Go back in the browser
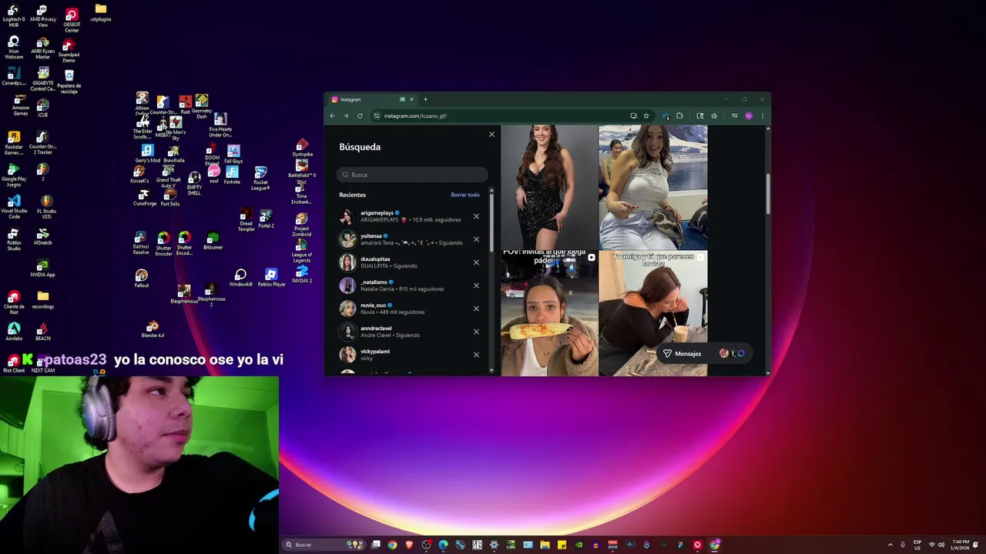Screen dimensions: 986x554 pos(333,115)
